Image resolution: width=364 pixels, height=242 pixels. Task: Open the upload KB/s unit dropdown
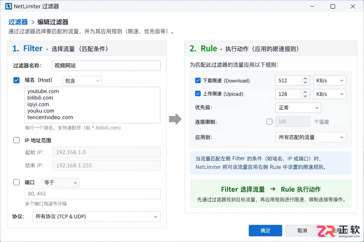[330, 94]
